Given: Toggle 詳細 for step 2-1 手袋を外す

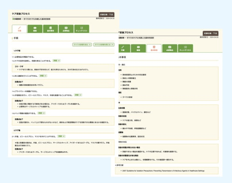Looking at the screenshot, I should [61, 136].
